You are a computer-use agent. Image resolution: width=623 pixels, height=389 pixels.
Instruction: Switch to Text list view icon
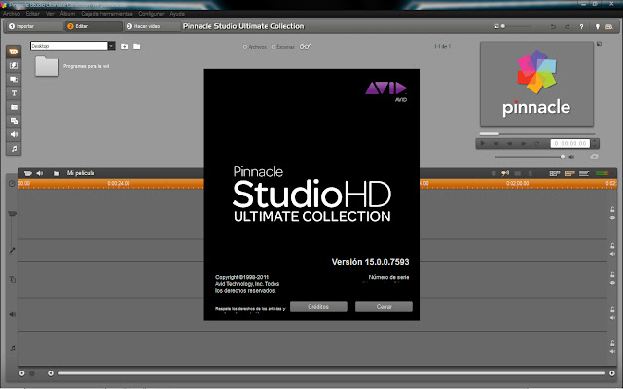click(x=584, y=173)
